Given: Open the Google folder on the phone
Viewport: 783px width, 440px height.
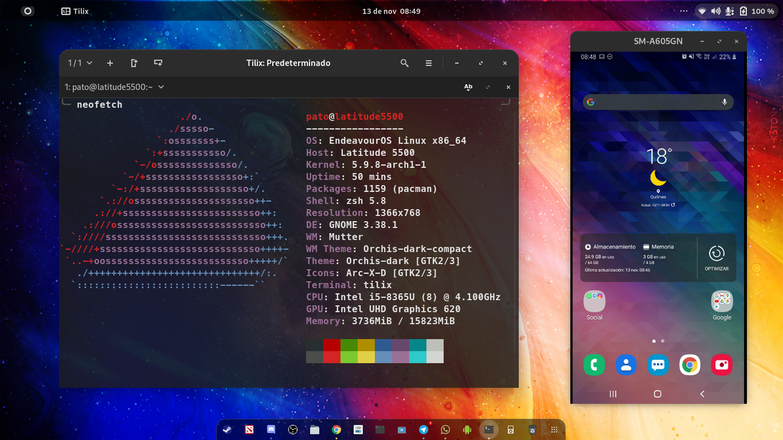Looking at the screenshot, I should (x=722, y=306).
